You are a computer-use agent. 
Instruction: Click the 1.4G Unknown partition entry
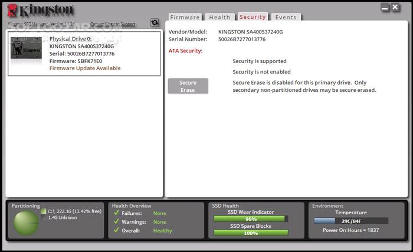63,218
